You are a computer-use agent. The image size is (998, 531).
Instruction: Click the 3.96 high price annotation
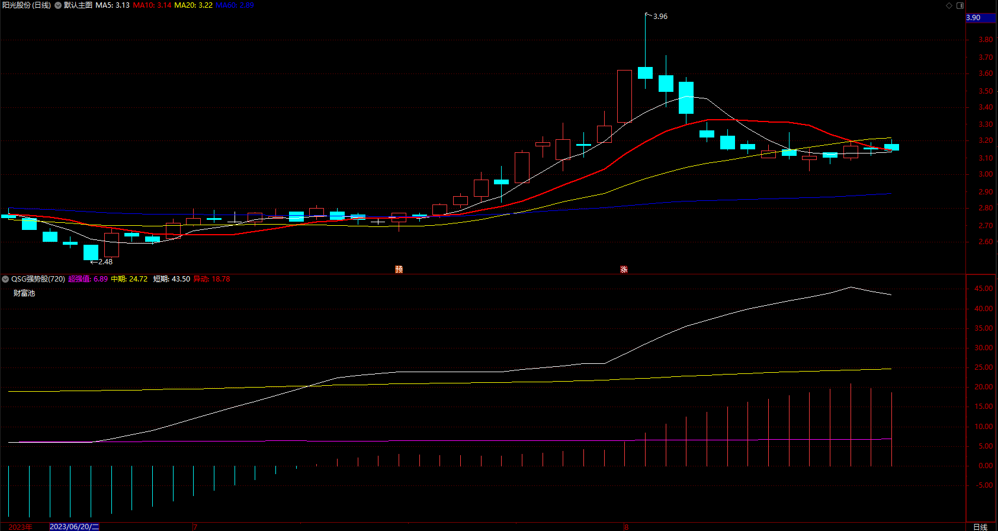(660, 17)
